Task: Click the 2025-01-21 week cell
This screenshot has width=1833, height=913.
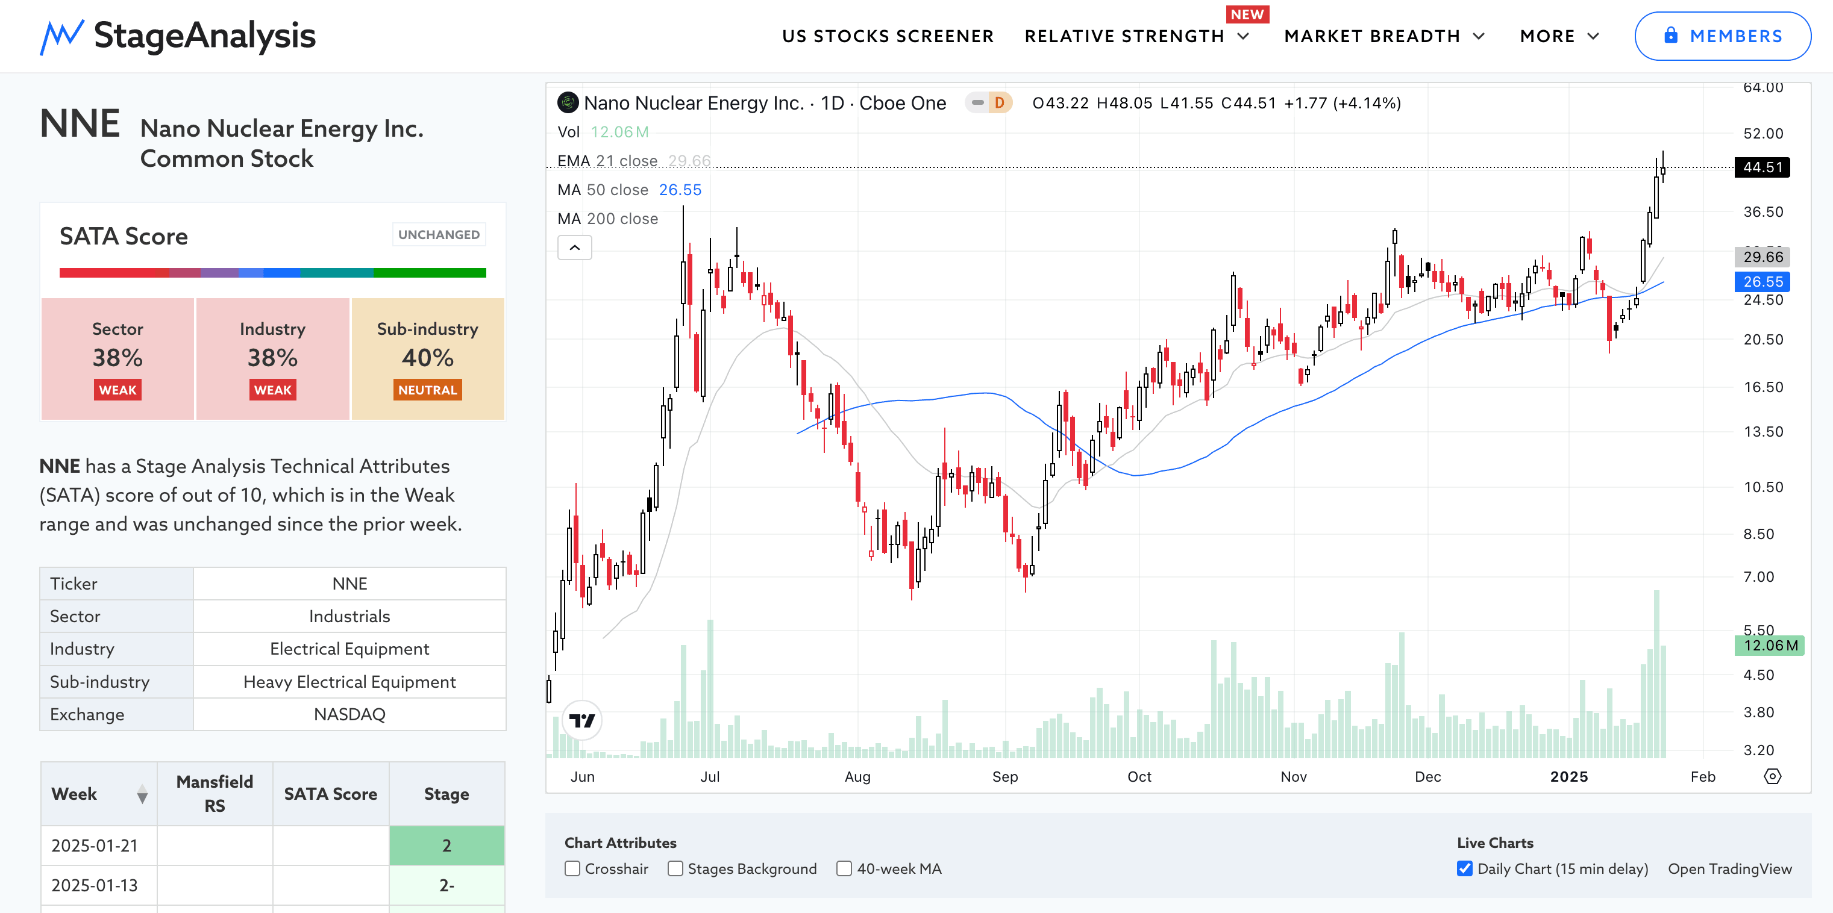Action: point(99,846)
